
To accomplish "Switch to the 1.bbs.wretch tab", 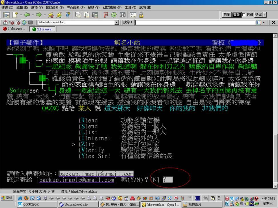I will coord(14,29).
